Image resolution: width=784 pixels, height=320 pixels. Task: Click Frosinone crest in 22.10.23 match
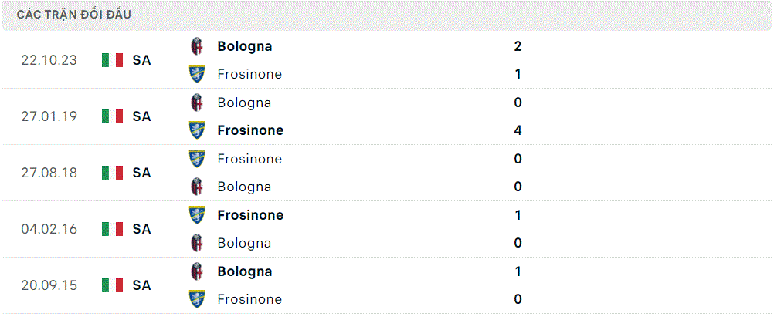tap(197, 74)
